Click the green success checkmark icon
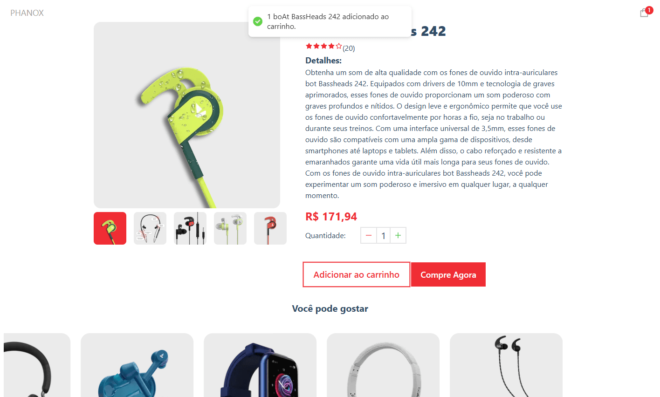 click(257, 21)
